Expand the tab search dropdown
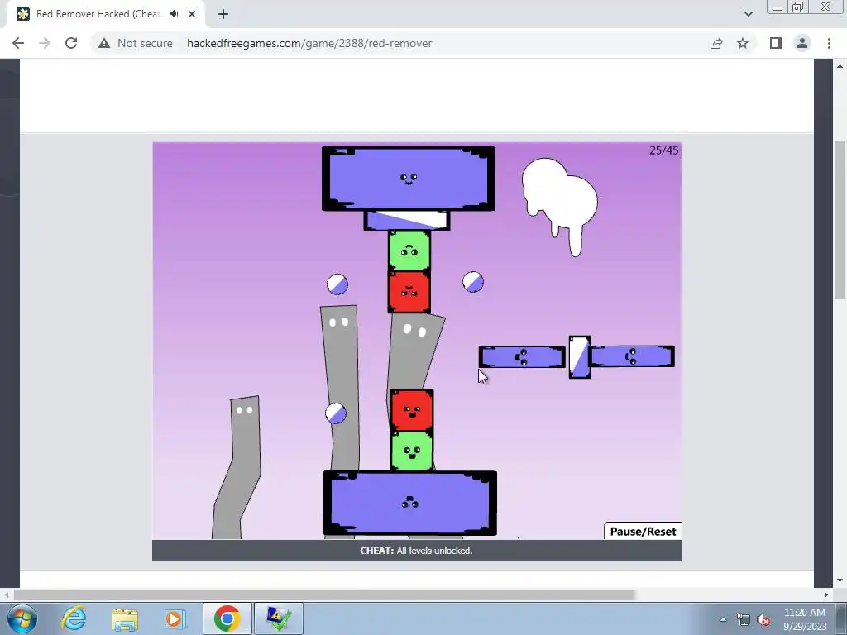 (748, 14)
